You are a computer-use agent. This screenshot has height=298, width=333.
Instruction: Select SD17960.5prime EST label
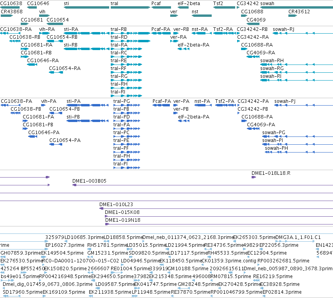click(23, 292)
